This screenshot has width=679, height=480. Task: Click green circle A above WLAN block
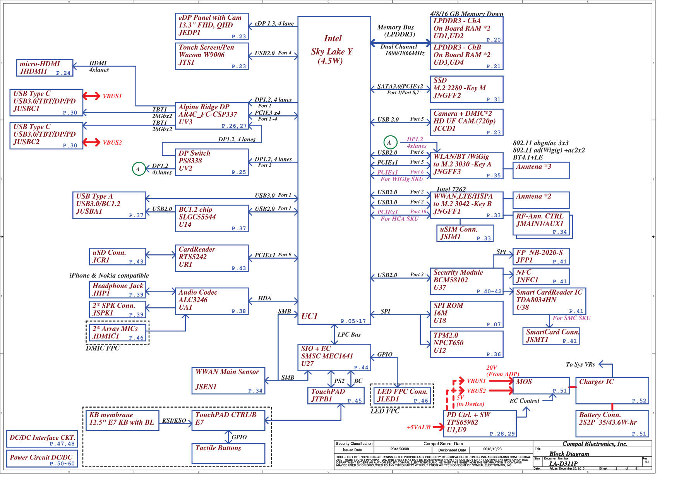click(390, 142)
